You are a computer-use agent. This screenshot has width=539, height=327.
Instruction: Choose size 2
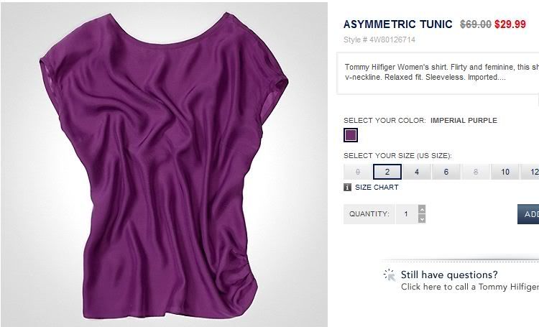click(387, 172)
